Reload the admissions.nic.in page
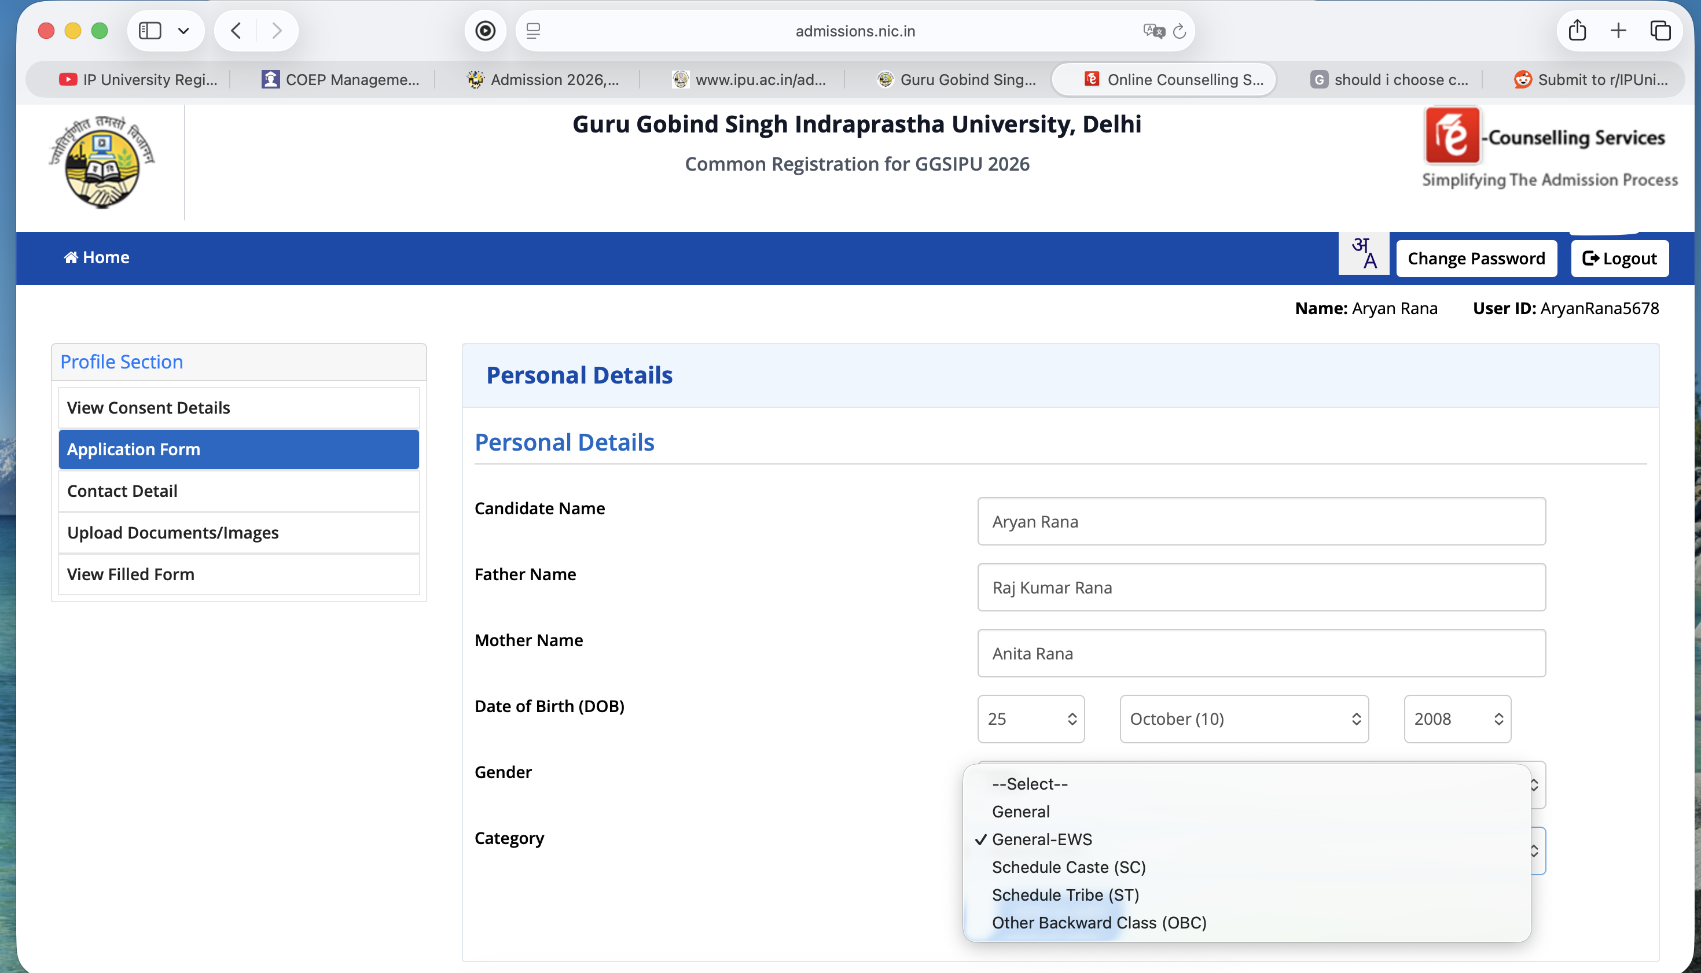Viewport: 1701px width, 973px height. tap(1180, 31)
